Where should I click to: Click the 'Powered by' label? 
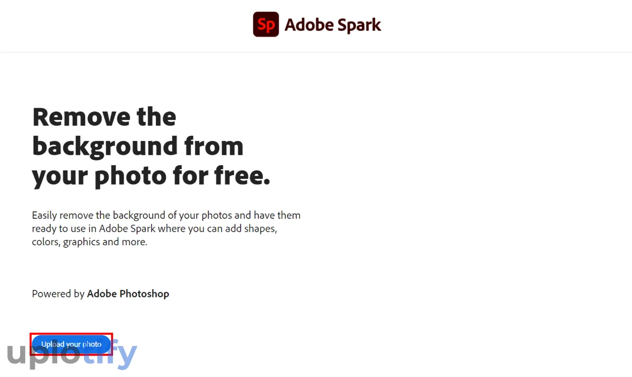click(x=58, y=294)
